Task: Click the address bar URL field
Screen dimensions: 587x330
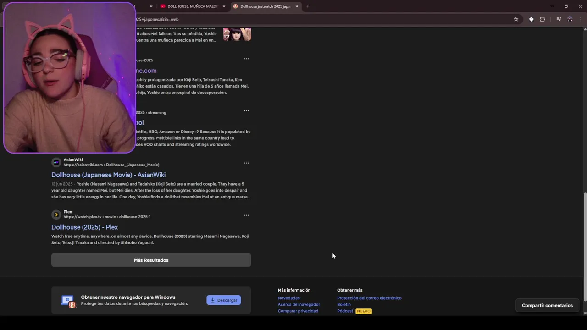Action: 321,19
